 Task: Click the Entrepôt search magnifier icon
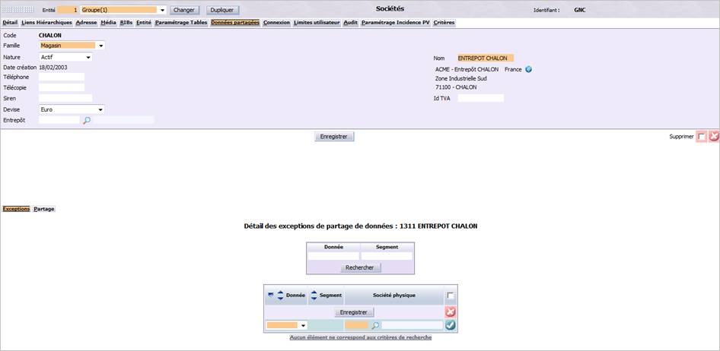point(86,121)
